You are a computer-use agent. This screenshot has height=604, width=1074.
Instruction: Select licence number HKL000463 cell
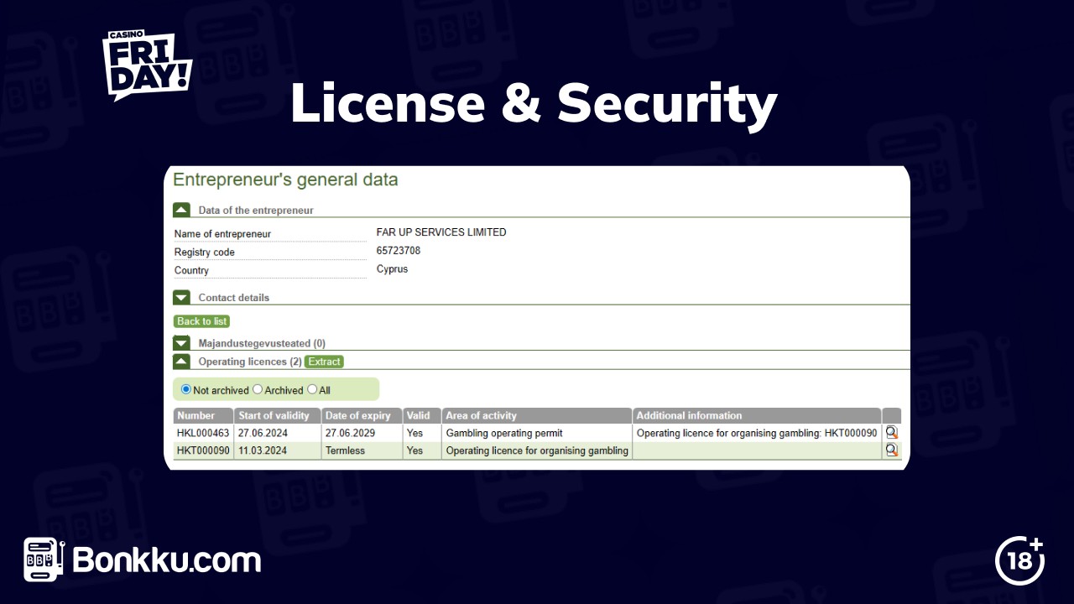203,434
